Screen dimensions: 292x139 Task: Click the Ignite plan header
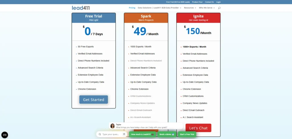pos(198,18)
